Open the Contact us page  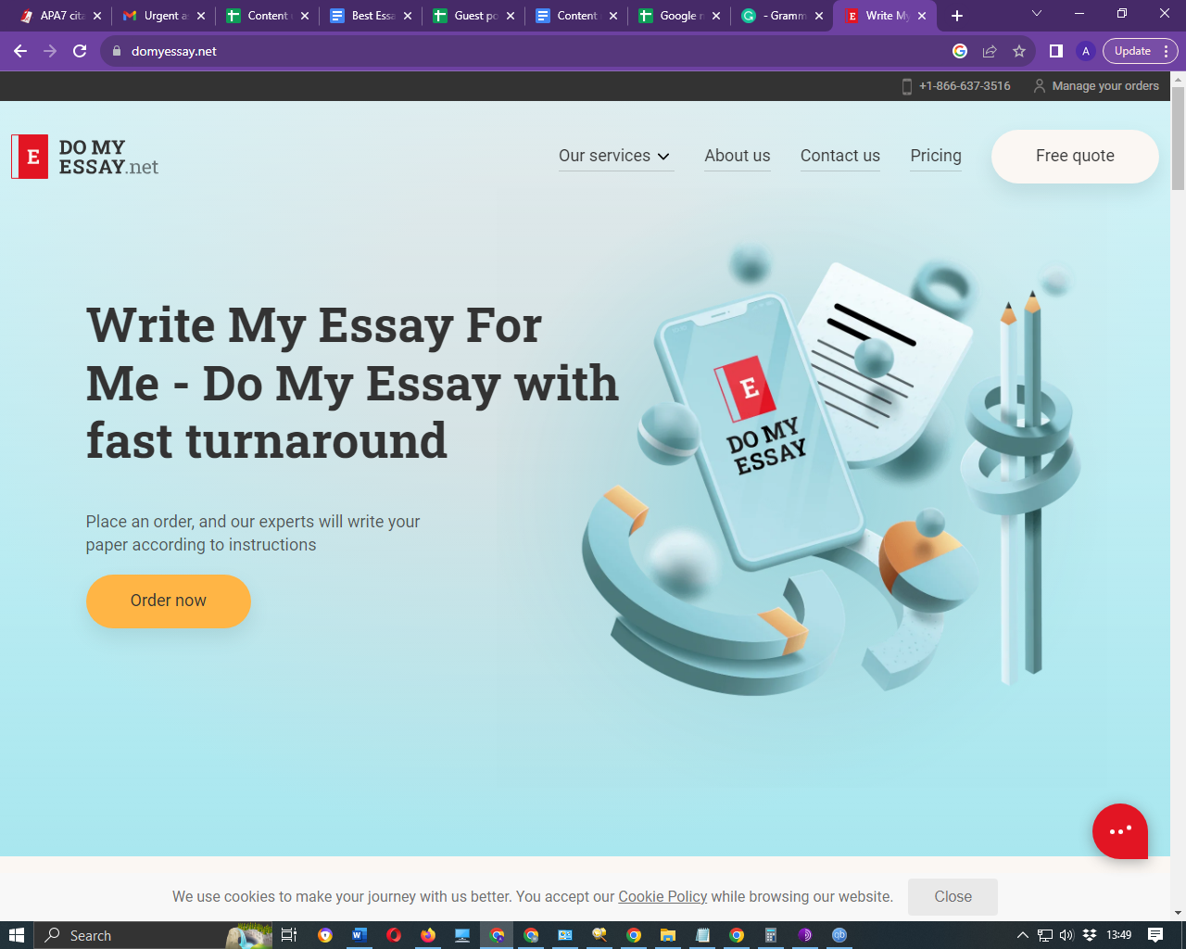840,156
